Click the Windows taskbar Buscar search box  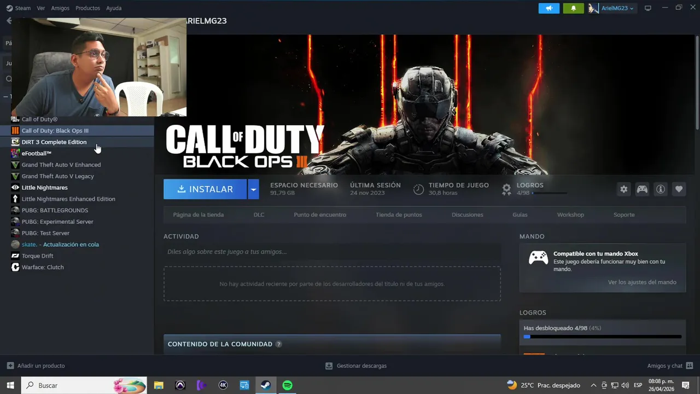(x=84, y=385)
